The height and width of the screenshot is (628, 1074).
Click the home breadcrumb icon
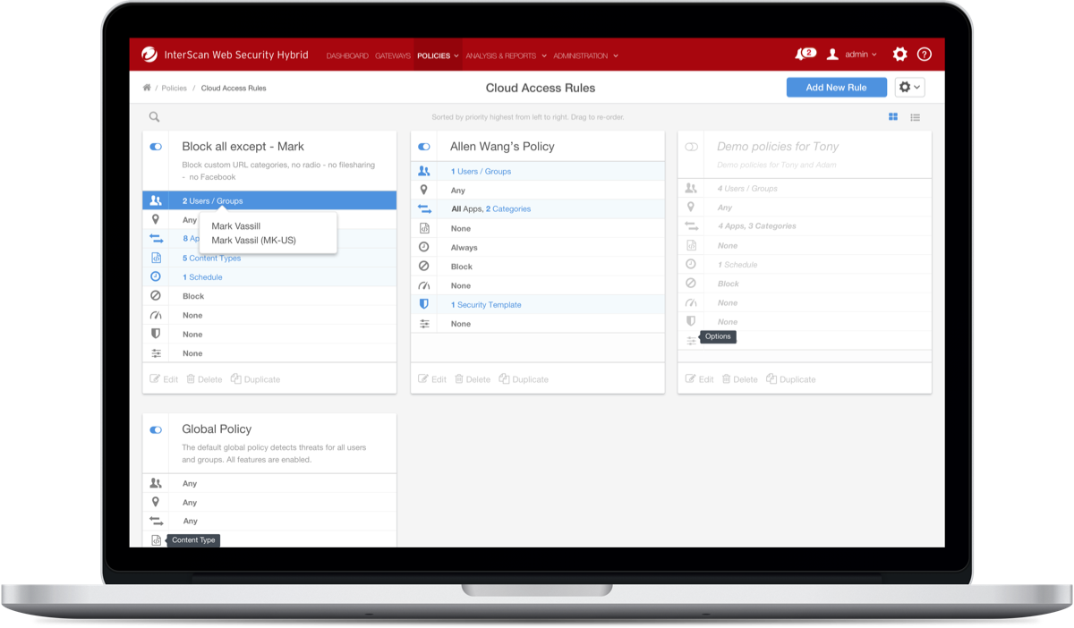[147, 88]
